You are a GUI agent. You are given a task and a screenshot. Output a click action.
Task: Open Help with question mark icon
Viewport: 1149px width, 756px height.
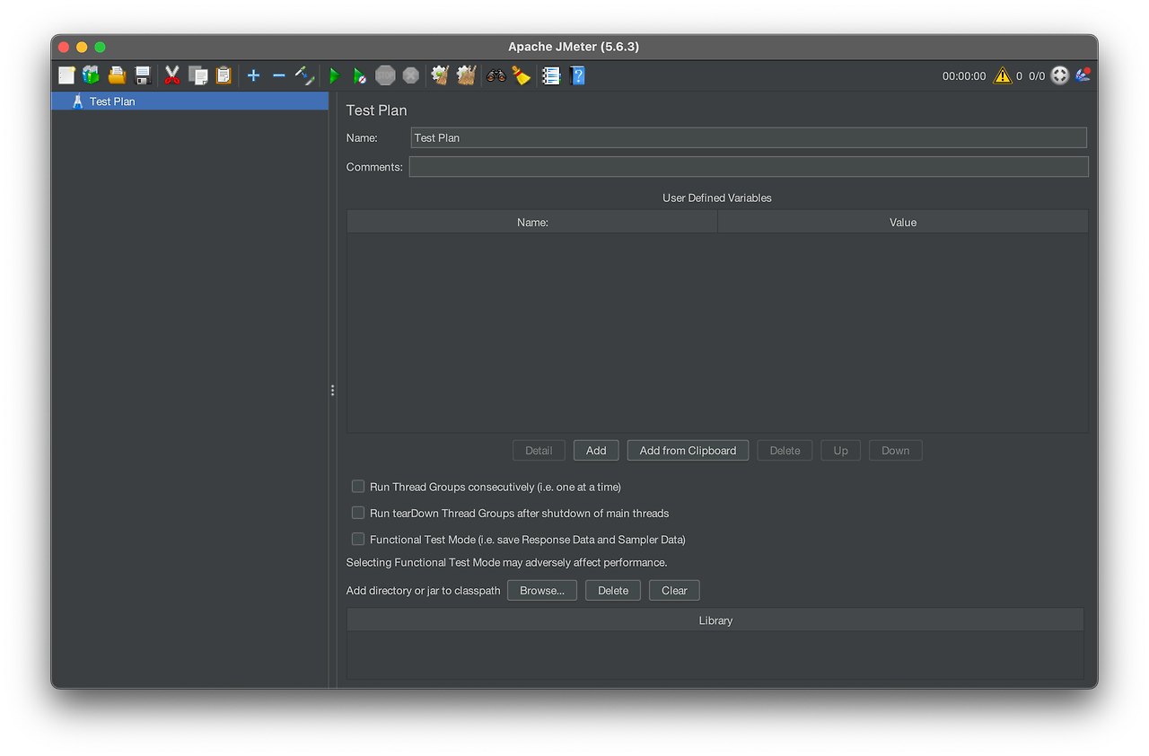pyautogui.click(x=577, y=75)
